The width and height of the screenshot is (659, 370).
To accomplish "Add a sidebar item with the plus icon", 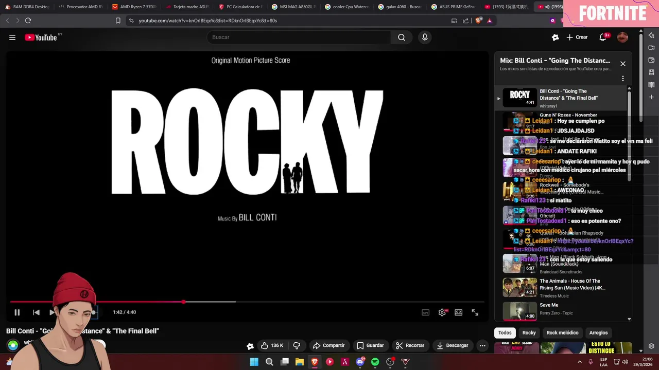I will coord(651,97).
